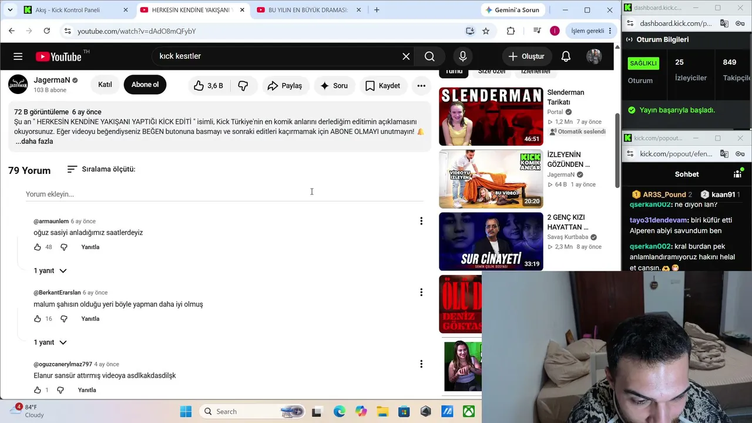The width and height of the screenshot is (752, 423).
Task: Reload the YouTube page
Action: point(47,31)
